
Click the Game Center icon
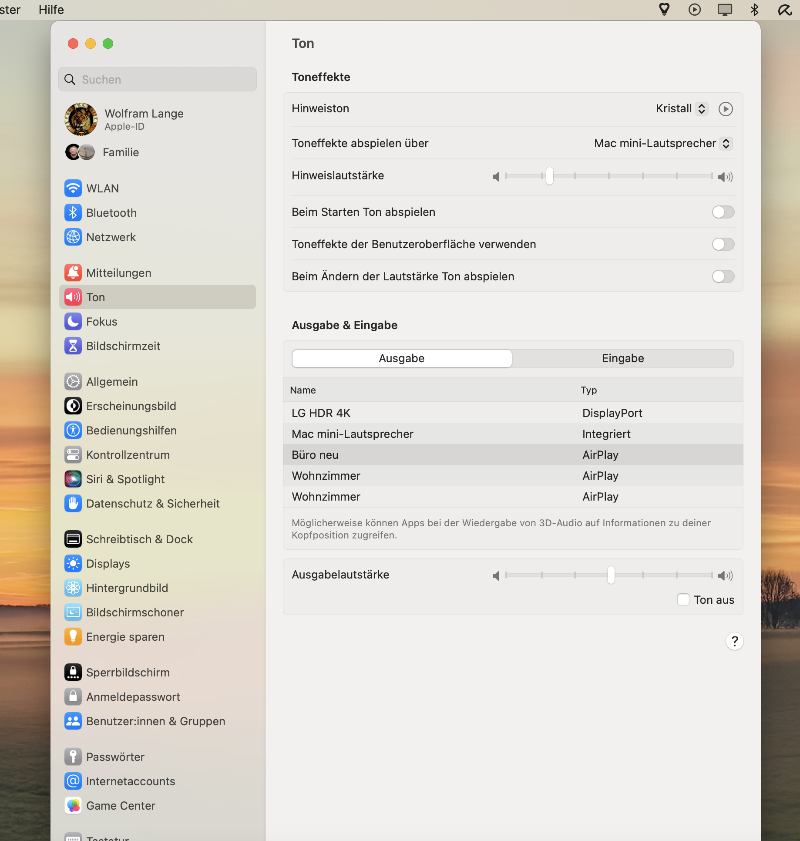pos(73,805)
